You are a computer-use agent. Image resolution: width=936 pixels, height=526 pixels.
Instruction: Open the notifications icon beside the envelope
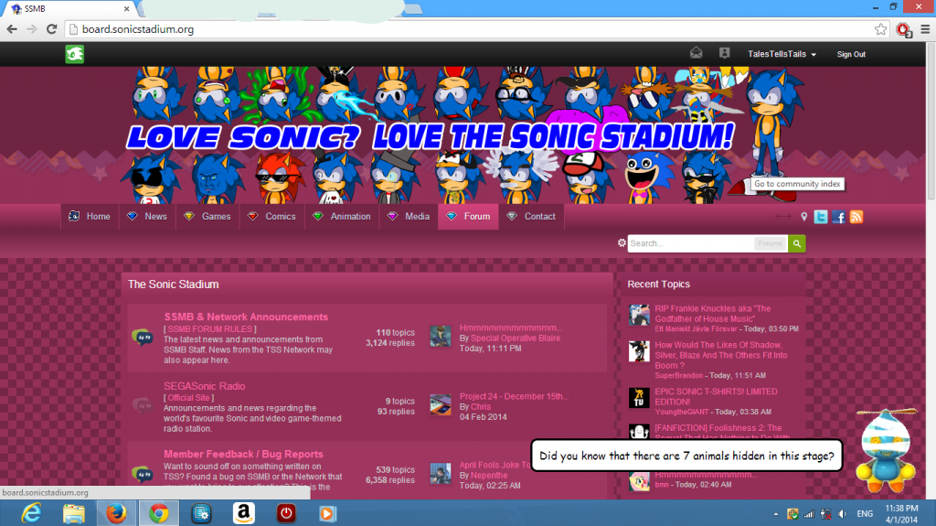(724, 53)
